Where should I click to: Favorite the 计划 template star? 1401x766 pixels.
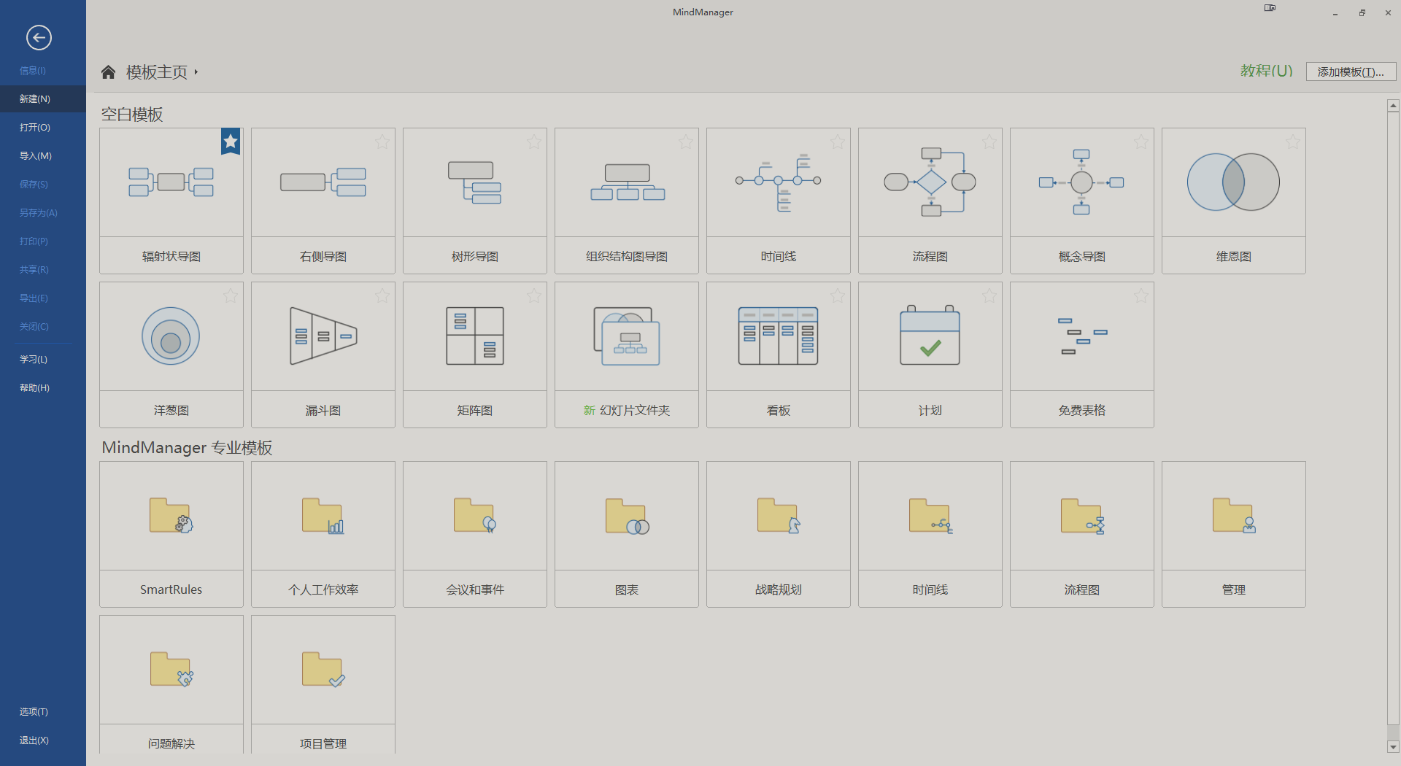(989, 296)
